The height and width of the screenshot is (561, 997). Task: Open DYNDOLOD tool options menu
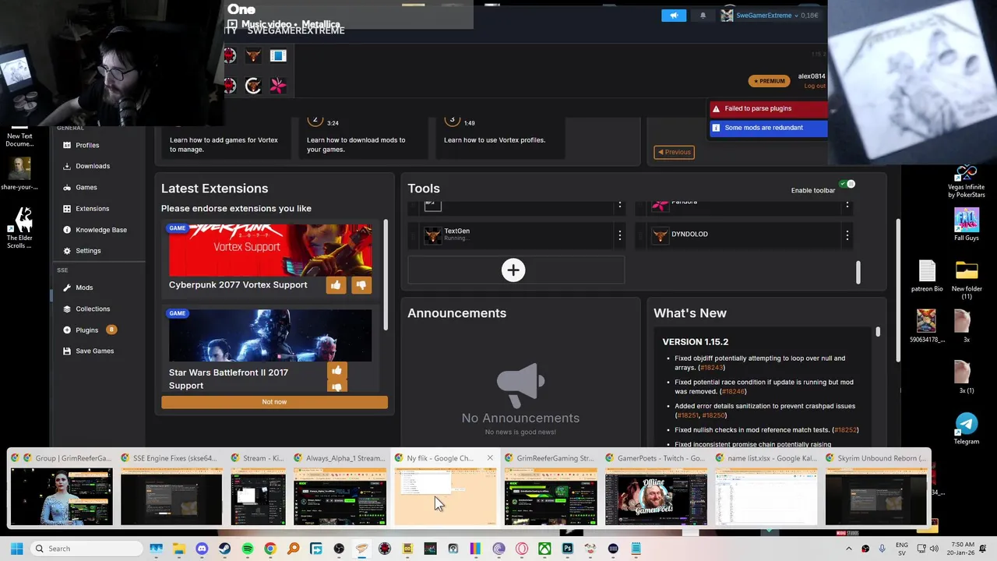point(847,235)
